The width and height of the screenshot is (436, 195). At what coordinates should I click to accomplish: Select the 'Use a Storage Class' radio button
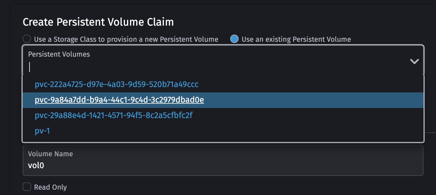click(x=27, y=39)
